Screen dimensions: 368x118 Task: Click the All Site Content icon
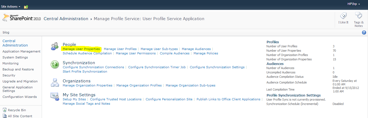tap(5, 116)
